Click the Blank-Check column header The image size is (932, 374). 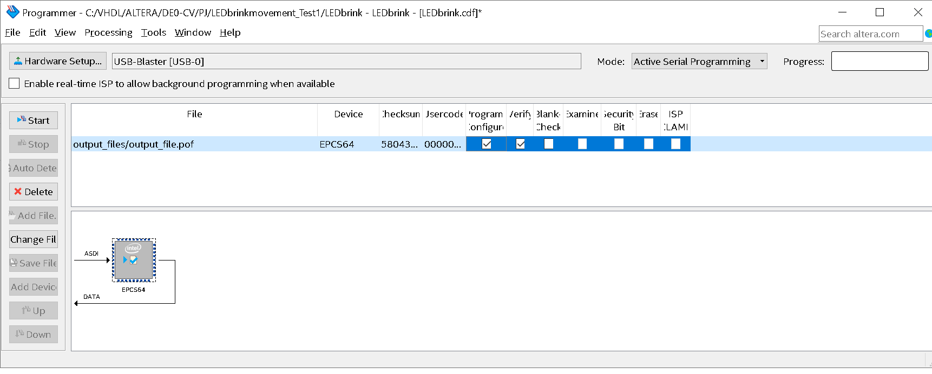click(548, 120)
